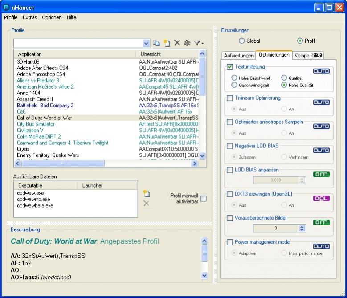Click the Vorausberechnete Bilder value field
The height and width of the screenshot is (298, 347).
(276, 228)
